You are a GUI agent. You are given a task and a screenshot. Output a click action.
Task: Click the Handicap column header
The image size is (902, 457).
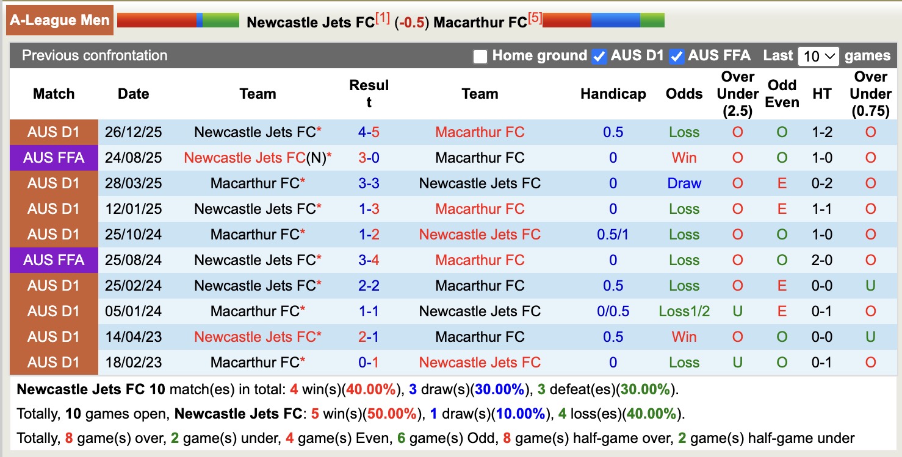[613, 94]
